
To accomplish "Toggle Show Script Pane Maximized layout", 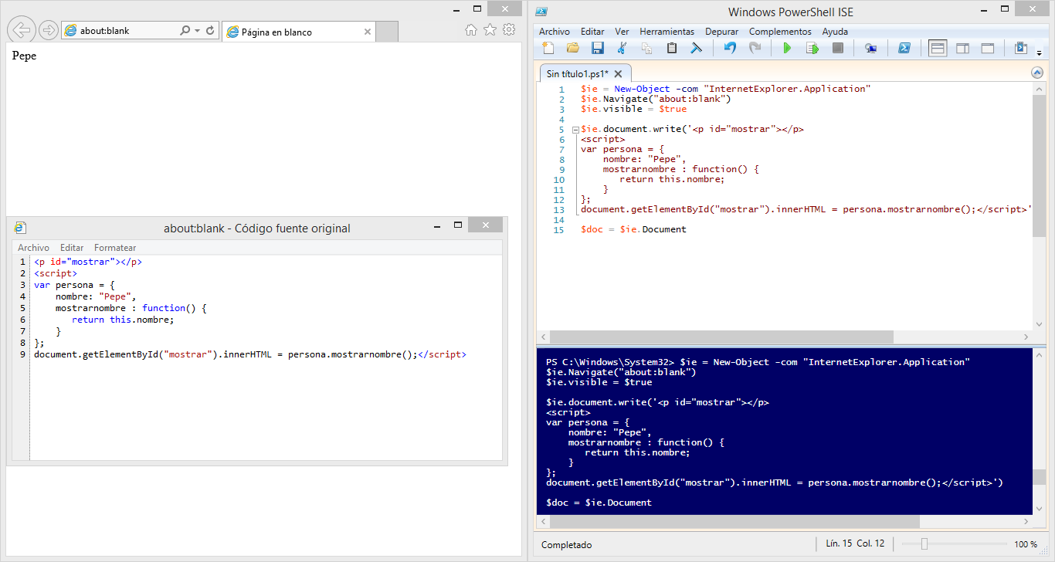I will tap(987, 49).
